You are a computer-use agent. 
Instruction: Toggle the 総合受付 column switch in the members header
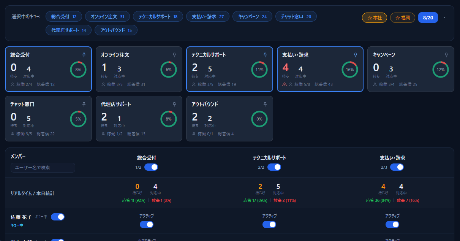[x=151, y=167]
